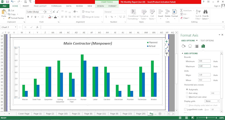Click the Delete cells icon
225x120 pixels.
tap(167, 12)
